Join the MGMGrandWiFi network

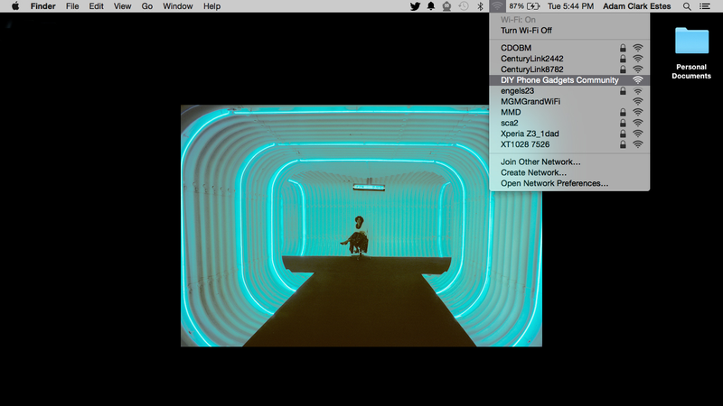point(569,101)
